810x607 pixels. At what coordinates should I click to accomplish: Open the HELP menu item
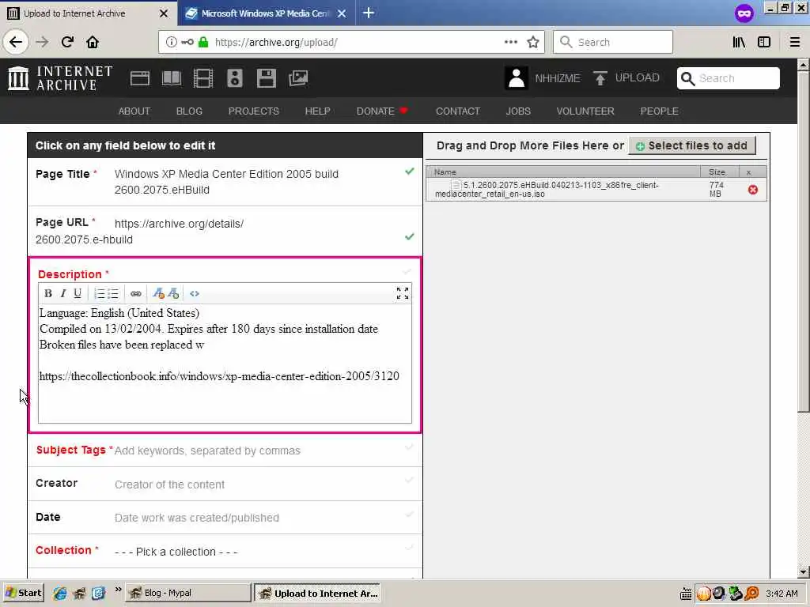[318, 111]
